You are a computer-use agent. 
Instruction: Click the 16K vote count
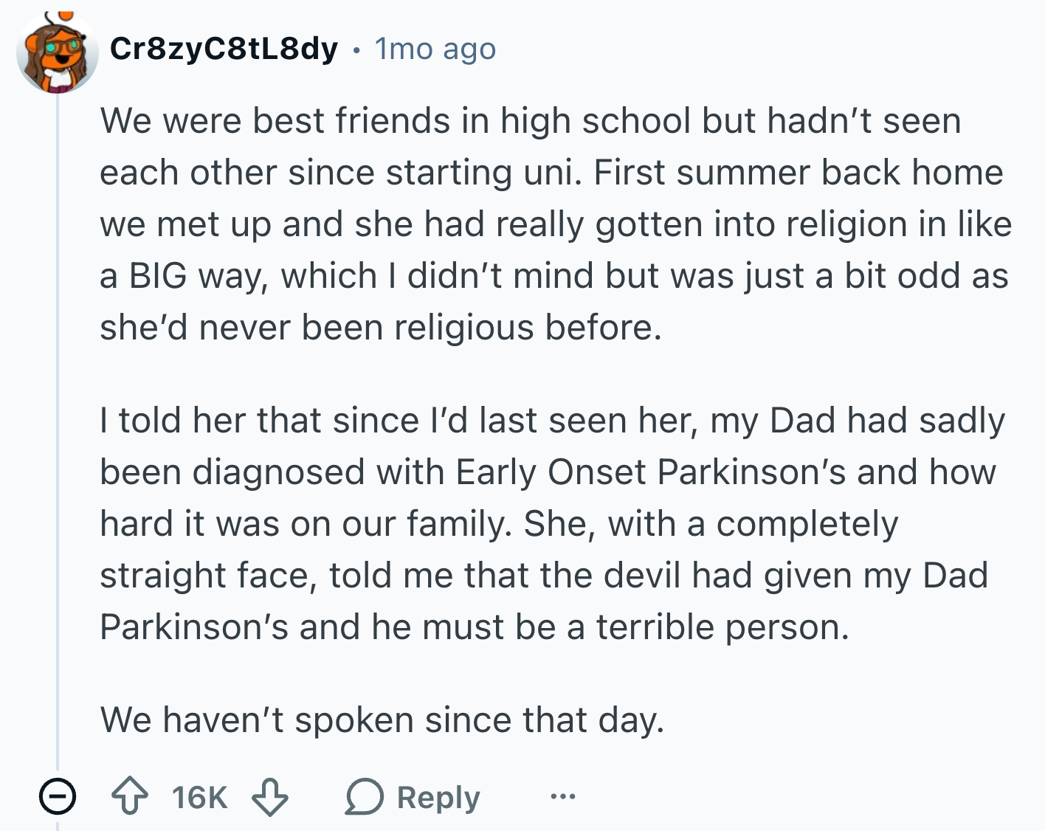tap(199, 797)
